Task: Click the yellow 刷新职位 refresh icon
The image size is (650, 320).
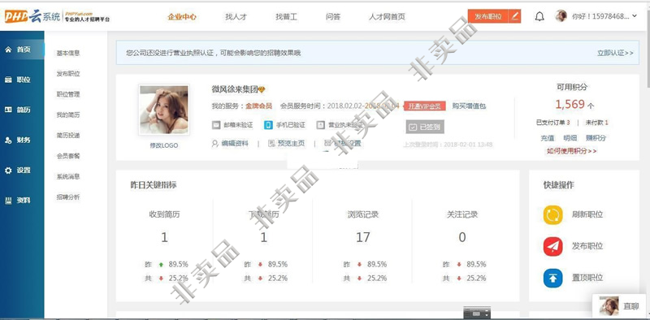Action: pyautogui.click(x=553, y=215)
